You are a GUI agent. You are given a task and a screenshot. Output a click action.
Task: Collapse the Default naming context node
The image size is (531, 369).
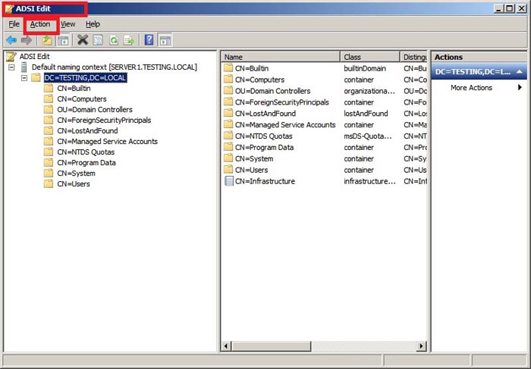(x=11, y=67)
